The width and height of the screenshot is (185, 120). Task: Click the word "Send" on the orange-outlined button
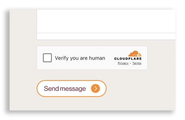[x=51, y=89]
